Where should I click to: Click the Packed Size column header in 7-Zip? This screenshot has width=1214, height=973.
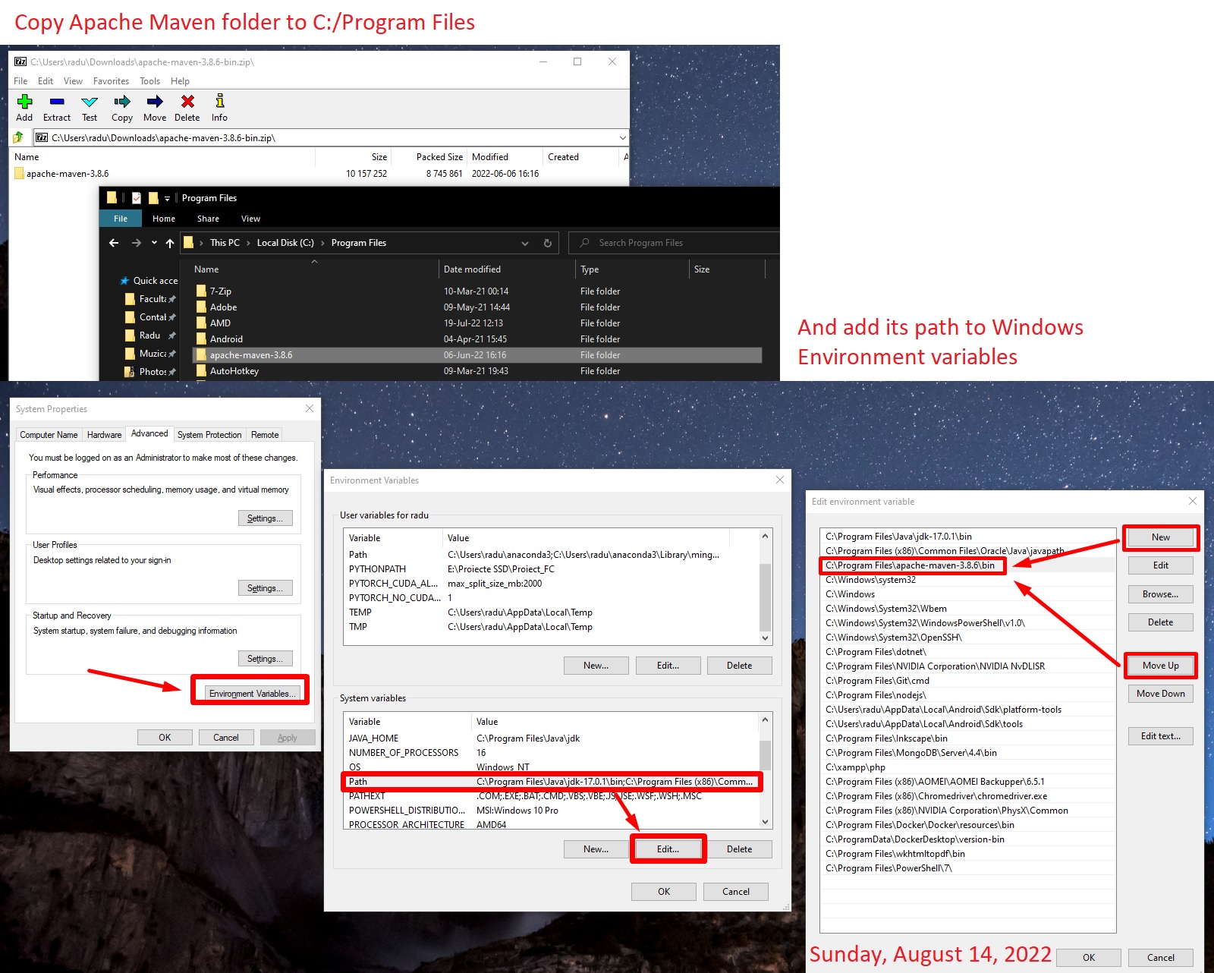[429, 157]
